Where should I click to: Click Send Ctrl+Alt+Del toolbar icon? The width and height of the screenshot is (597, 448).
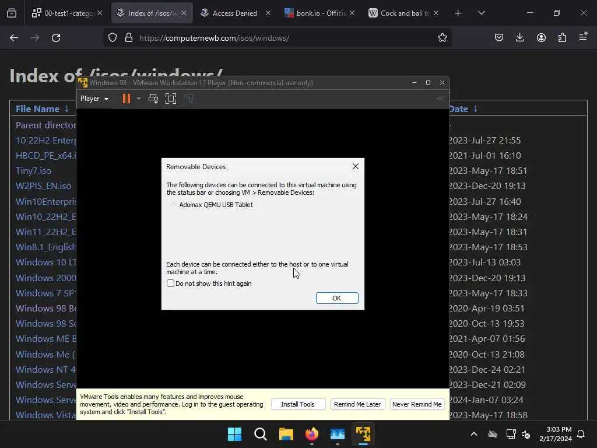(153, 99)
